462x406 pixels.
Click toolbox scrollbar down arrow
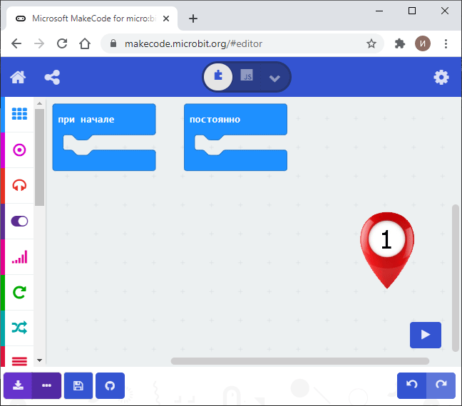pos(39,360)
